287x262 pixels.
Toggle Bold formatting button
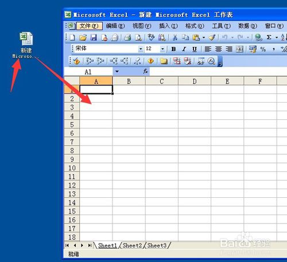click(x=173, y=49)
